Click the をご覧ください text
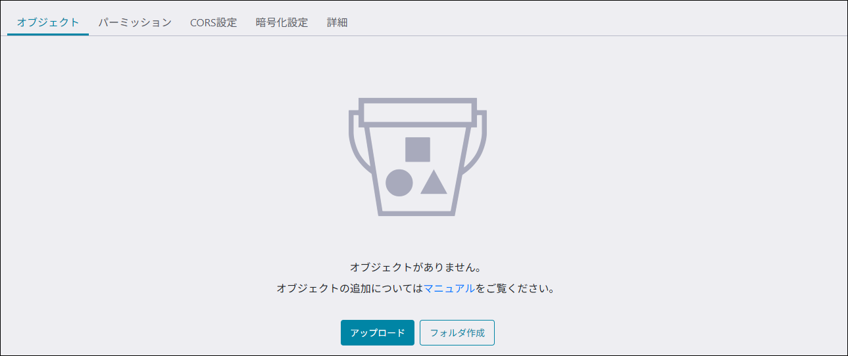The image size is (848, 356). [x=514, y=288]
